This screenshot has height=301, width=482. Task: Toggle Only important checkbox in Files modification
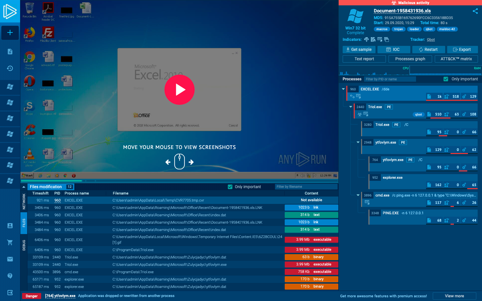230,187
